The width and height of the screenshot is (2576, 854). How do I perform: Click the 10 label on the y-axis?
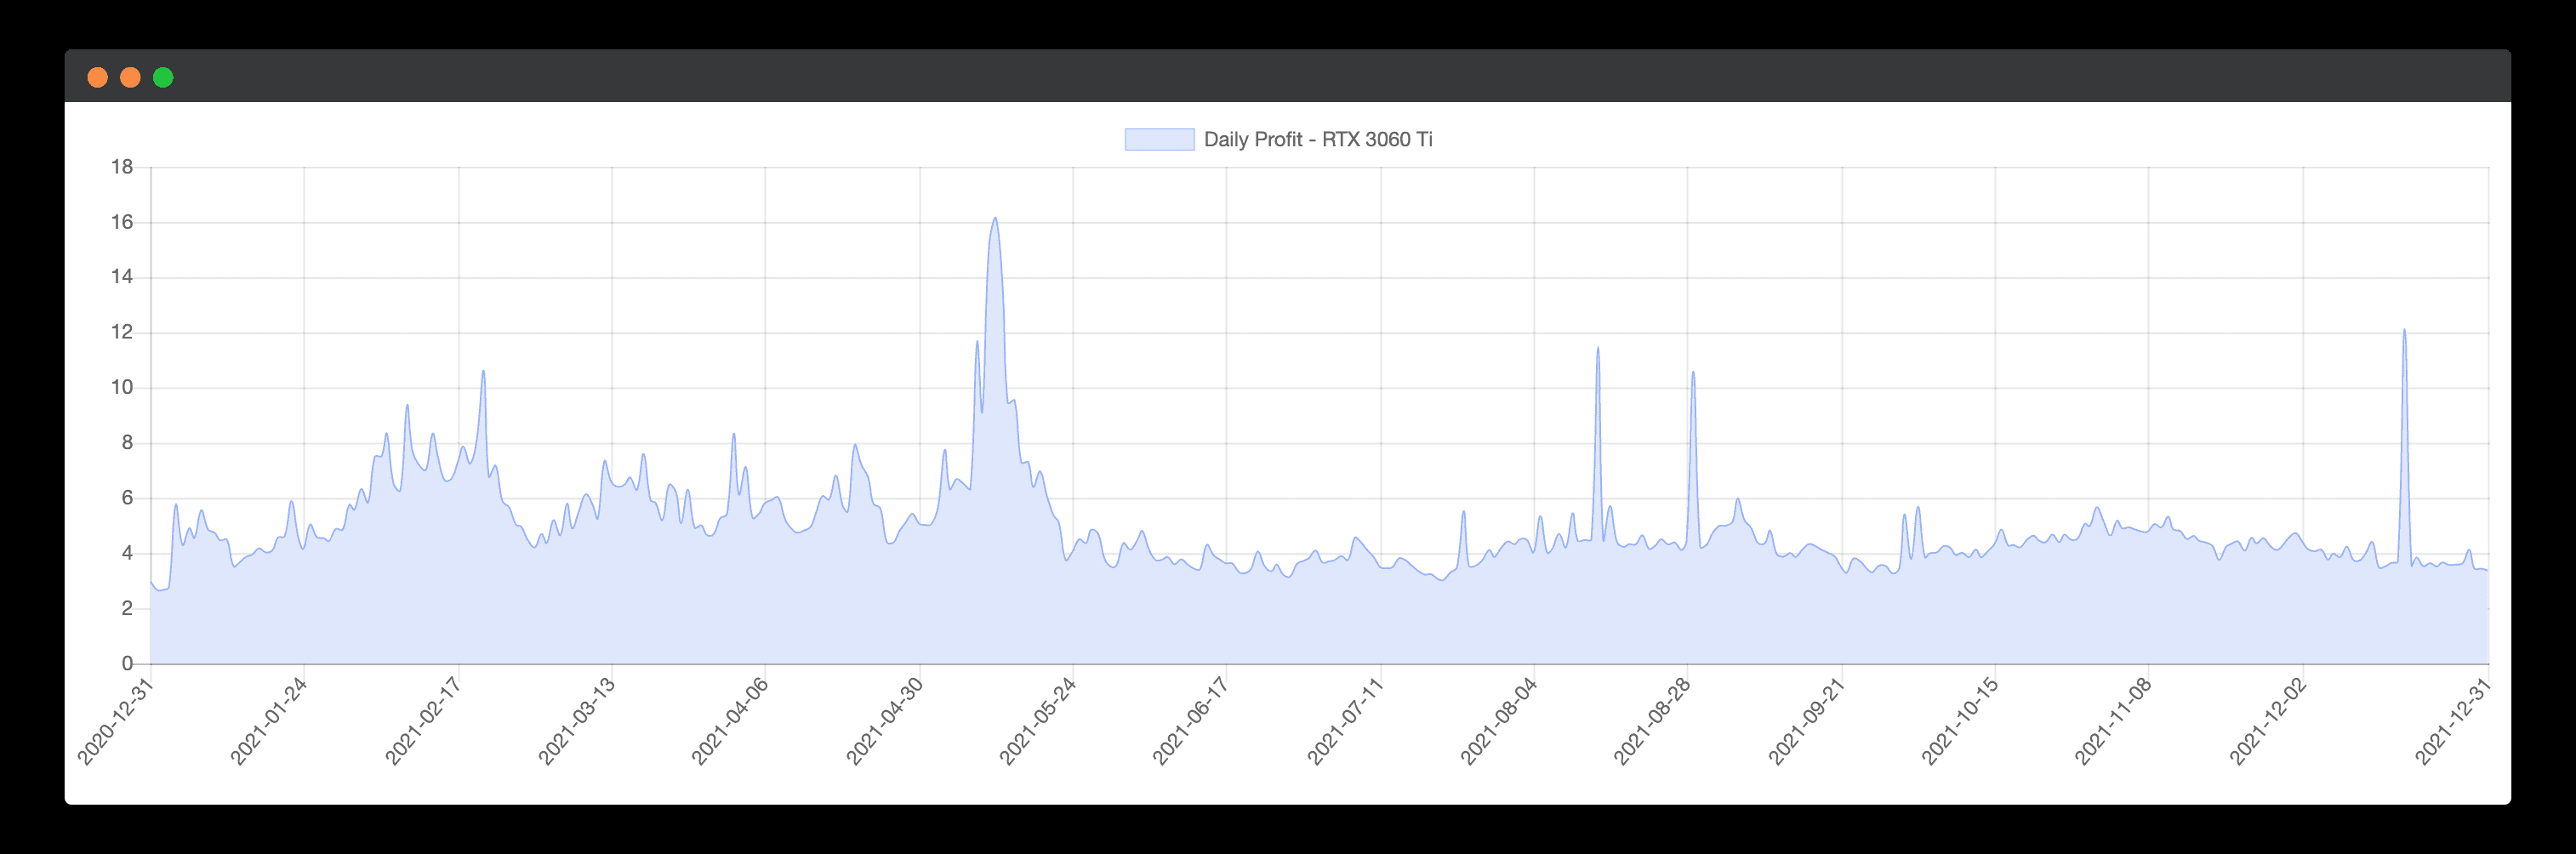pyautogui.click(x=122, y=387)
